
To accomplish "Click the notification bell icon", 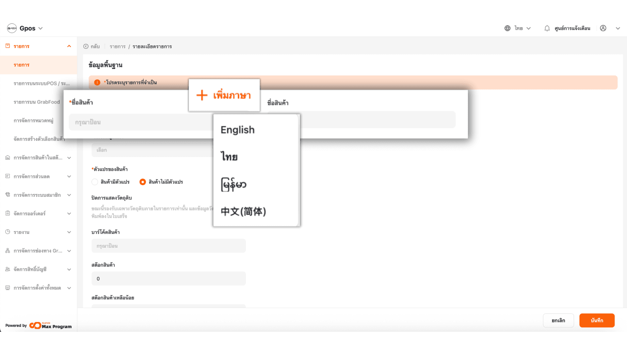I will 547,28.
